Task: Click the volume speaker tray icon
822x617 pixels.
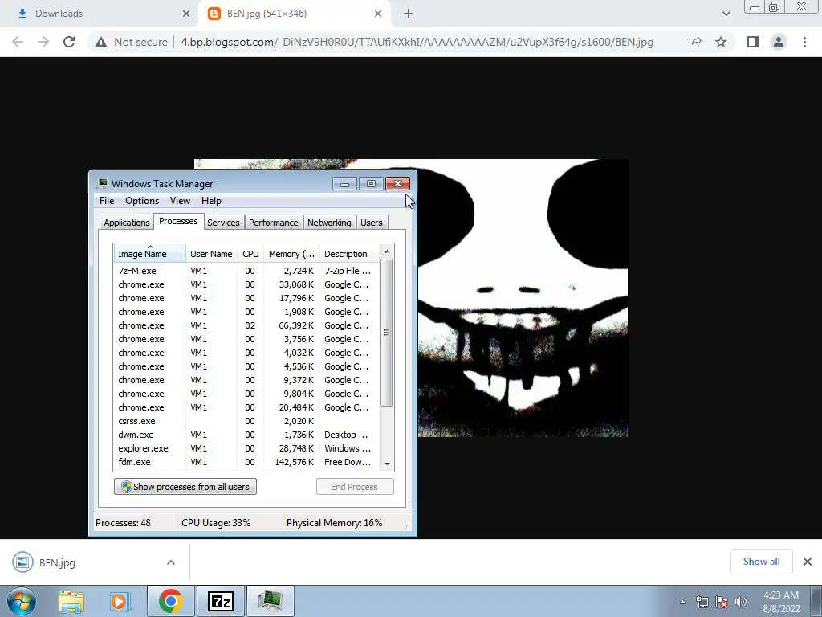Action: 741,602
